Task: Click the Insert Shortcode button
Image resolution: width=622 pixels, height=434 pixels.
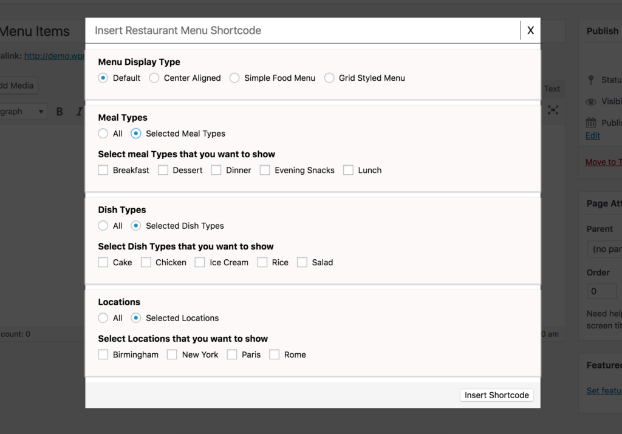Action: coord(496,395)
